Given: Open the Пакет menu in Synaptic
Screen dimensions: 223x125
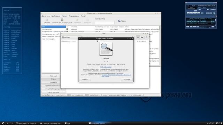Looking at the screenshot, I should click(64, 16).
